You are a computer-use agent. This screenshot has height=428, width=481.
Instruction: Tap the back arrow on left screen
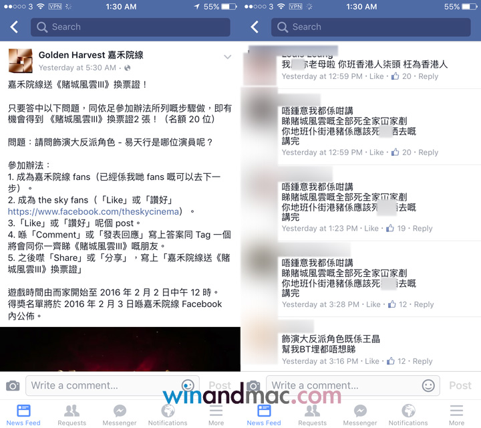tap(14, 27)
